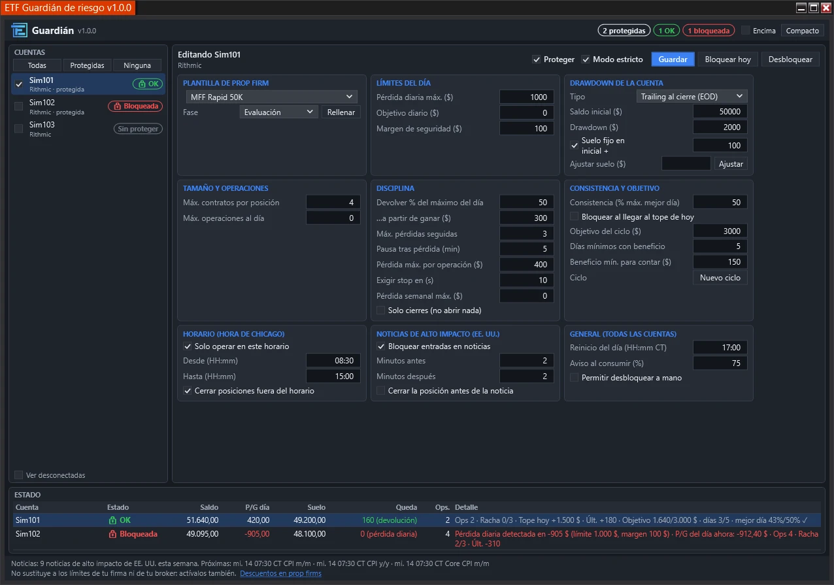
Task: Open 'Descuentos en prop firms' link
Action: coord(280,573)
